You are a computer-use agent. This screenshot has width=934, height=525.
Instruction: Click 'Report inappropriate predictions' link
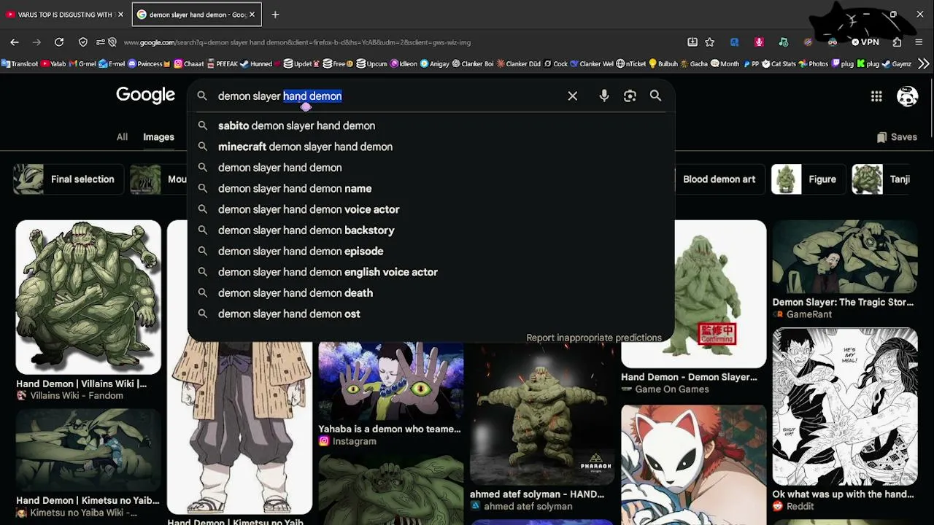pos(594,338)
